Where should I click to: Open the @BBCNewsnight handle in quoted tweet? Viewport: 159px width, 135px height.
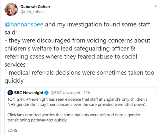(x=65, y=93)
